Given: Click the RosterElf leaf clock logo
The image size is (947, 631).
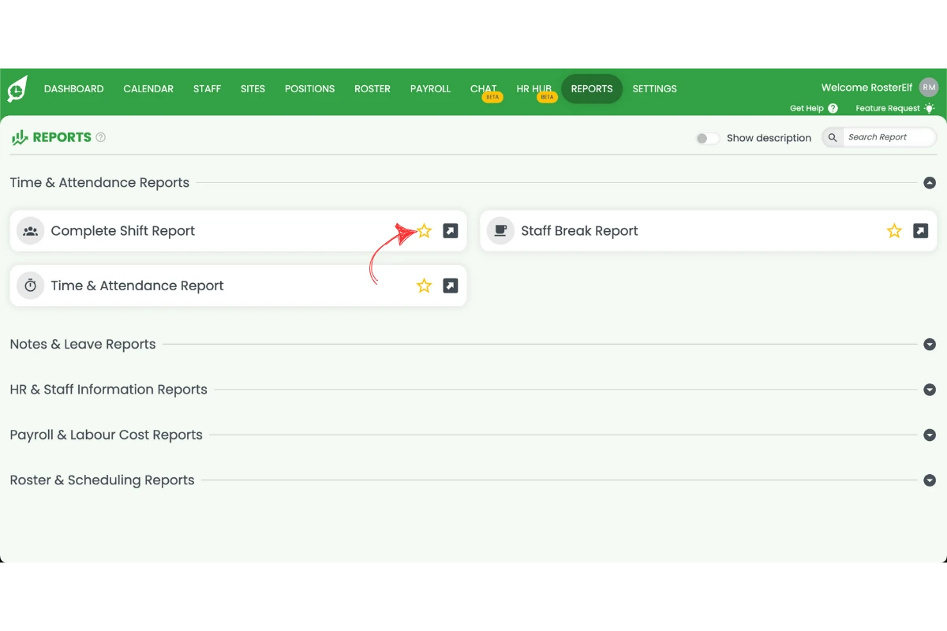Looking at the screenshot, I should [17, 89].
